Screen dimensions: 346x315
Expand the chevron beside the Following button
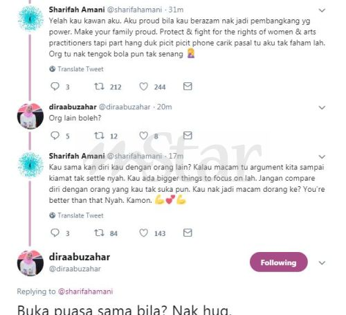pos(322,262)
